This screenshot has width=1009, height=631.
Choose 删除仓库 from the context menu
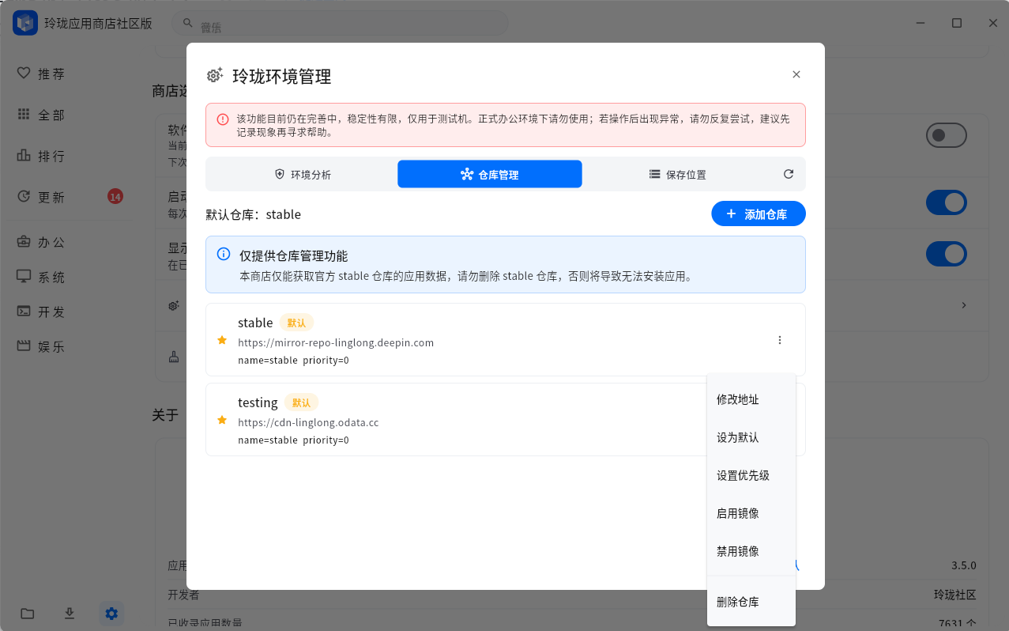[x=751, y=602]
